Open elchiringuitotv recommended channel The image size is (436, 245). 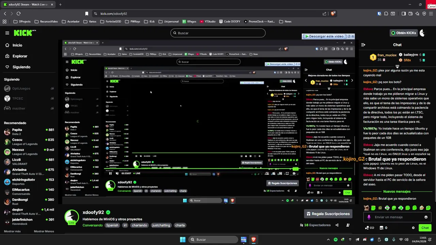pyautogui.click(x=29, y=181)
